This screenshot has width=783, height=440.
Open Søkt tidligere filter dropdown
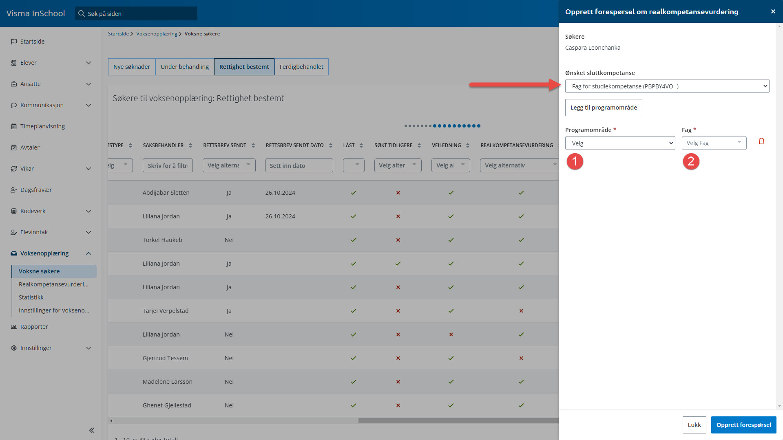click(398, 165)
